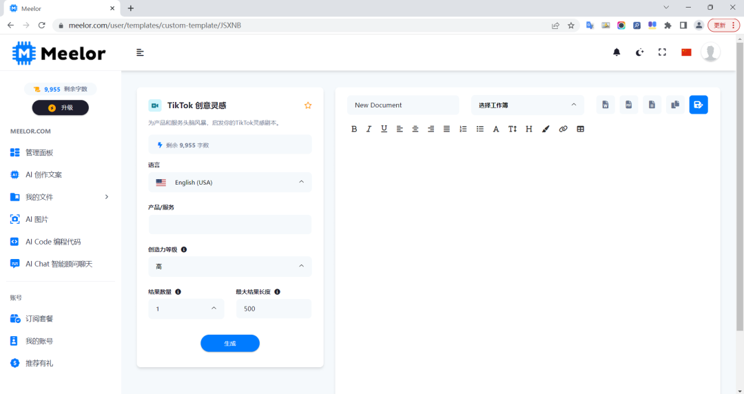744x394 pixels.
Task: Insert a numbered list
Action: click(463, 129)
